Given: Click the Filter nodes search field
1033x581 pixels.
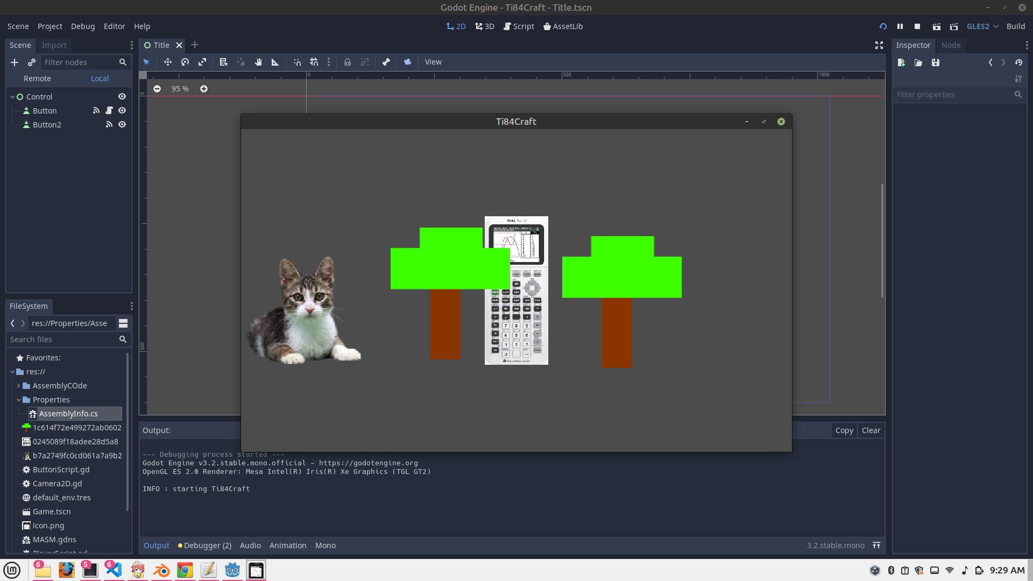Looking at the screenshot, I should pyautogui.click(x=80, y=62).
